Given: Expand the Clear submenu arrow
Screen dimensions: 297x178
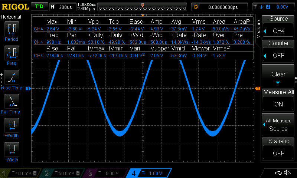Looking at the screenshot, I should tap(278, 82).
